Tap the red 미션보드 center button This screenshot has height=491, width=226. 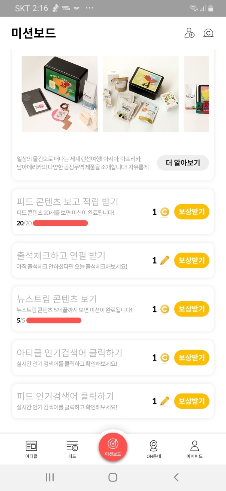(113, 447)
